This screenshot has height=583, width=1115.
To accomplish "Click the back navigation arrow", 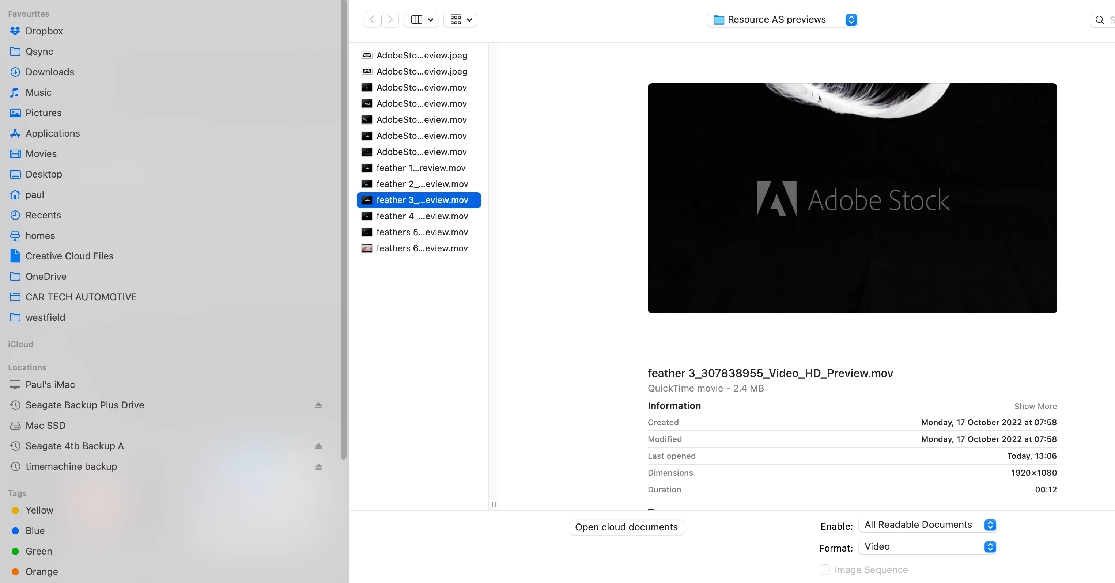I will [372, 19].
